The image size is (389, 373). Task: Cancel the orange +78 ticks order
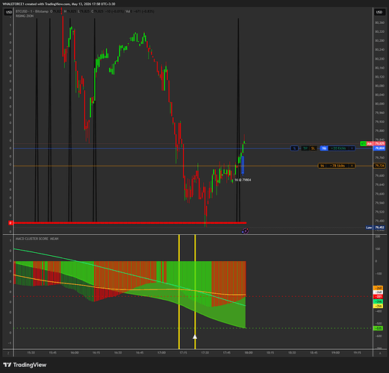[x=352, y=166]
